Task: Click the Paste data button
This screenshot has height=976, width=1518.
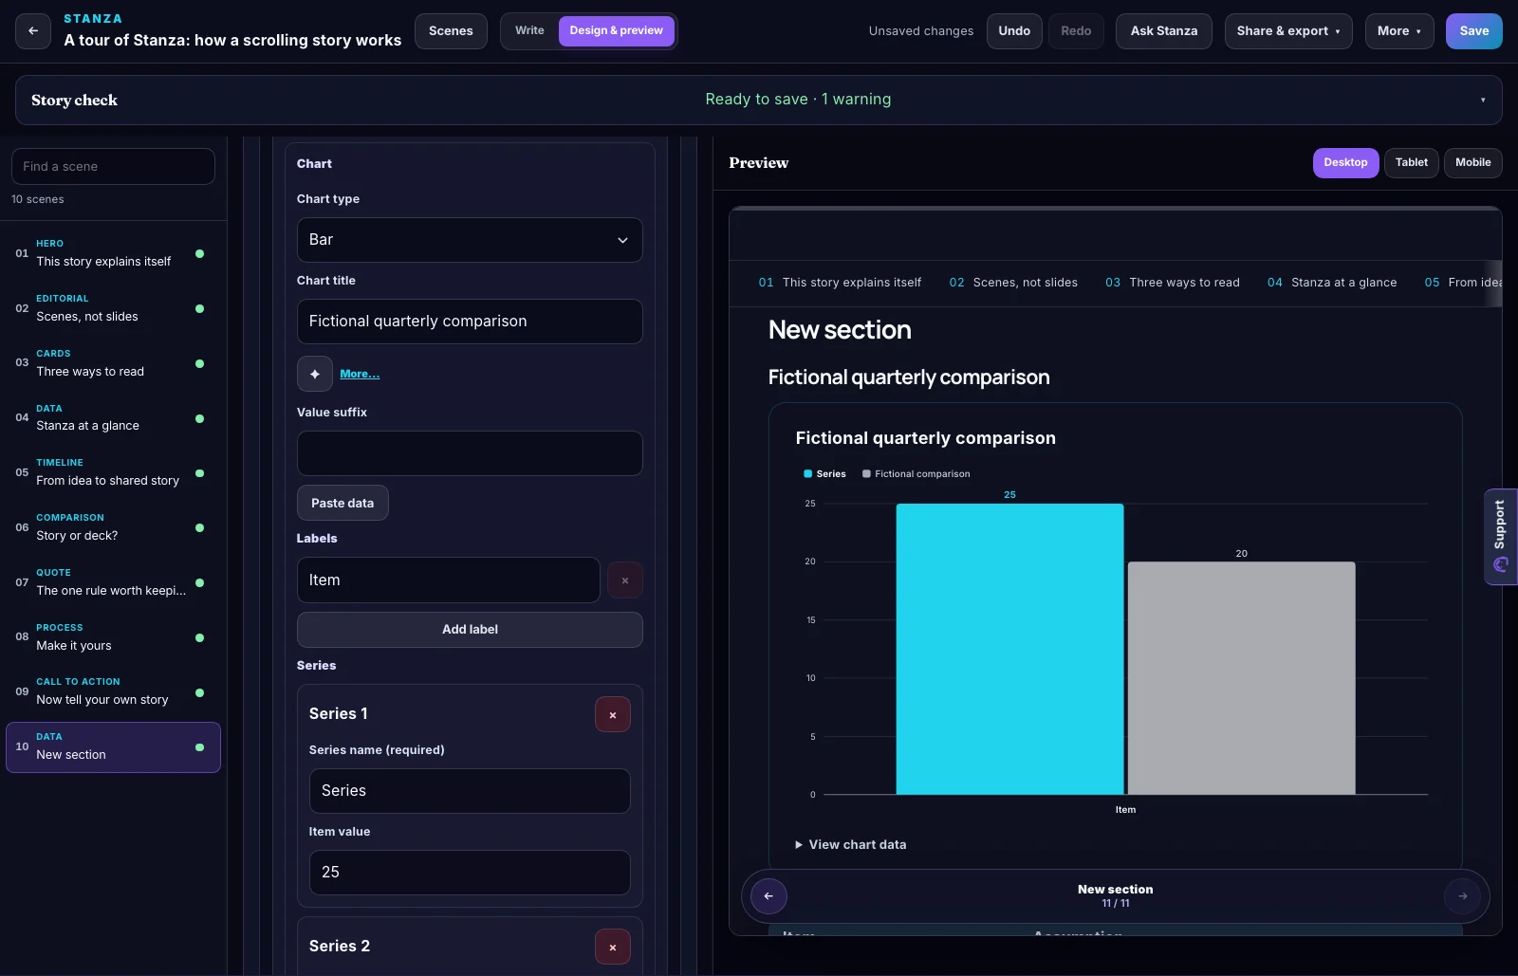Action: [x=342, y=503]
